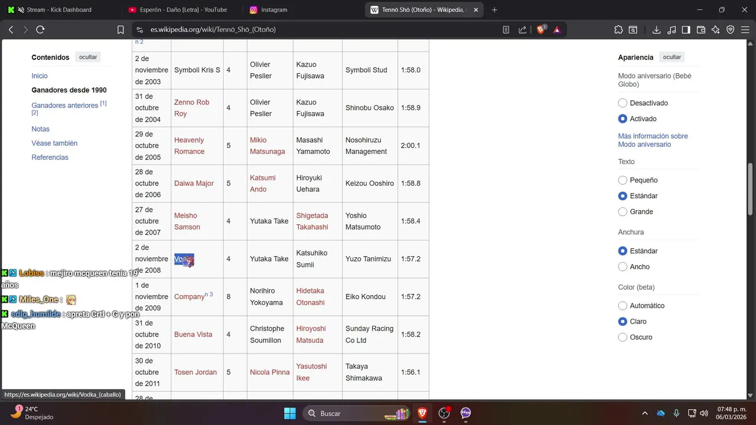Set color mode to Automático
The image size is (756, 425).
click(623, 306)
